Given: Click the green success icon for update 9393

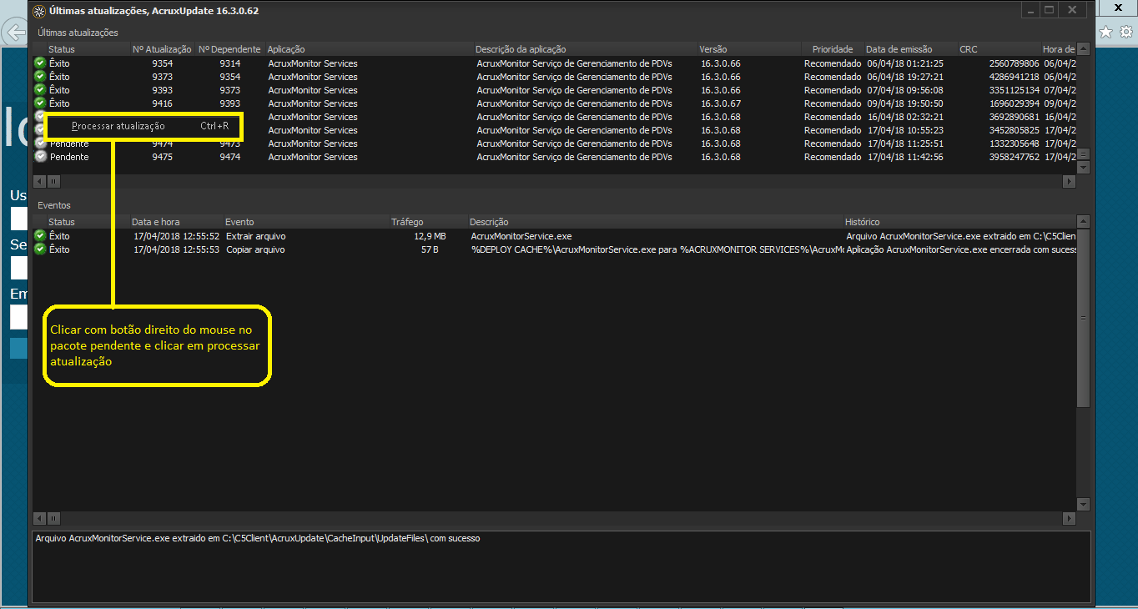Looking at the screenshot, I should (40, 90).
